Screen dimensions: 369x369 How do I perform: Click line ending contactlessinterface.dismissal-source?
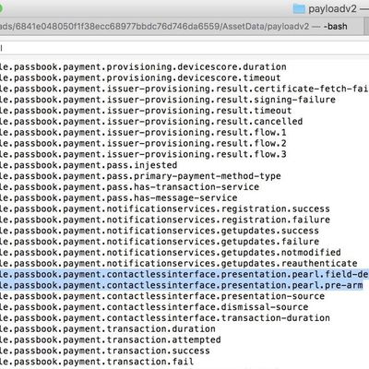pos(154,307)
